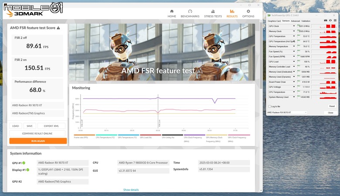The width and height of the screenshot is (340, 196).
Task: Open GPU Temperature sensor dropdown arrow
Action: (x=294, y=36)
